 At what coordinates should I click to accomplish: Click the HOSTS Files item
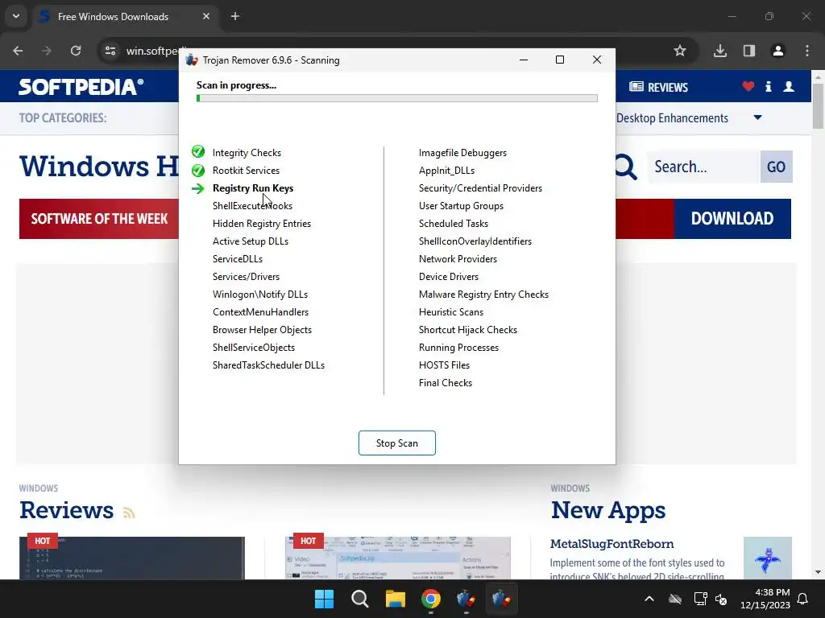coord(444,365)
